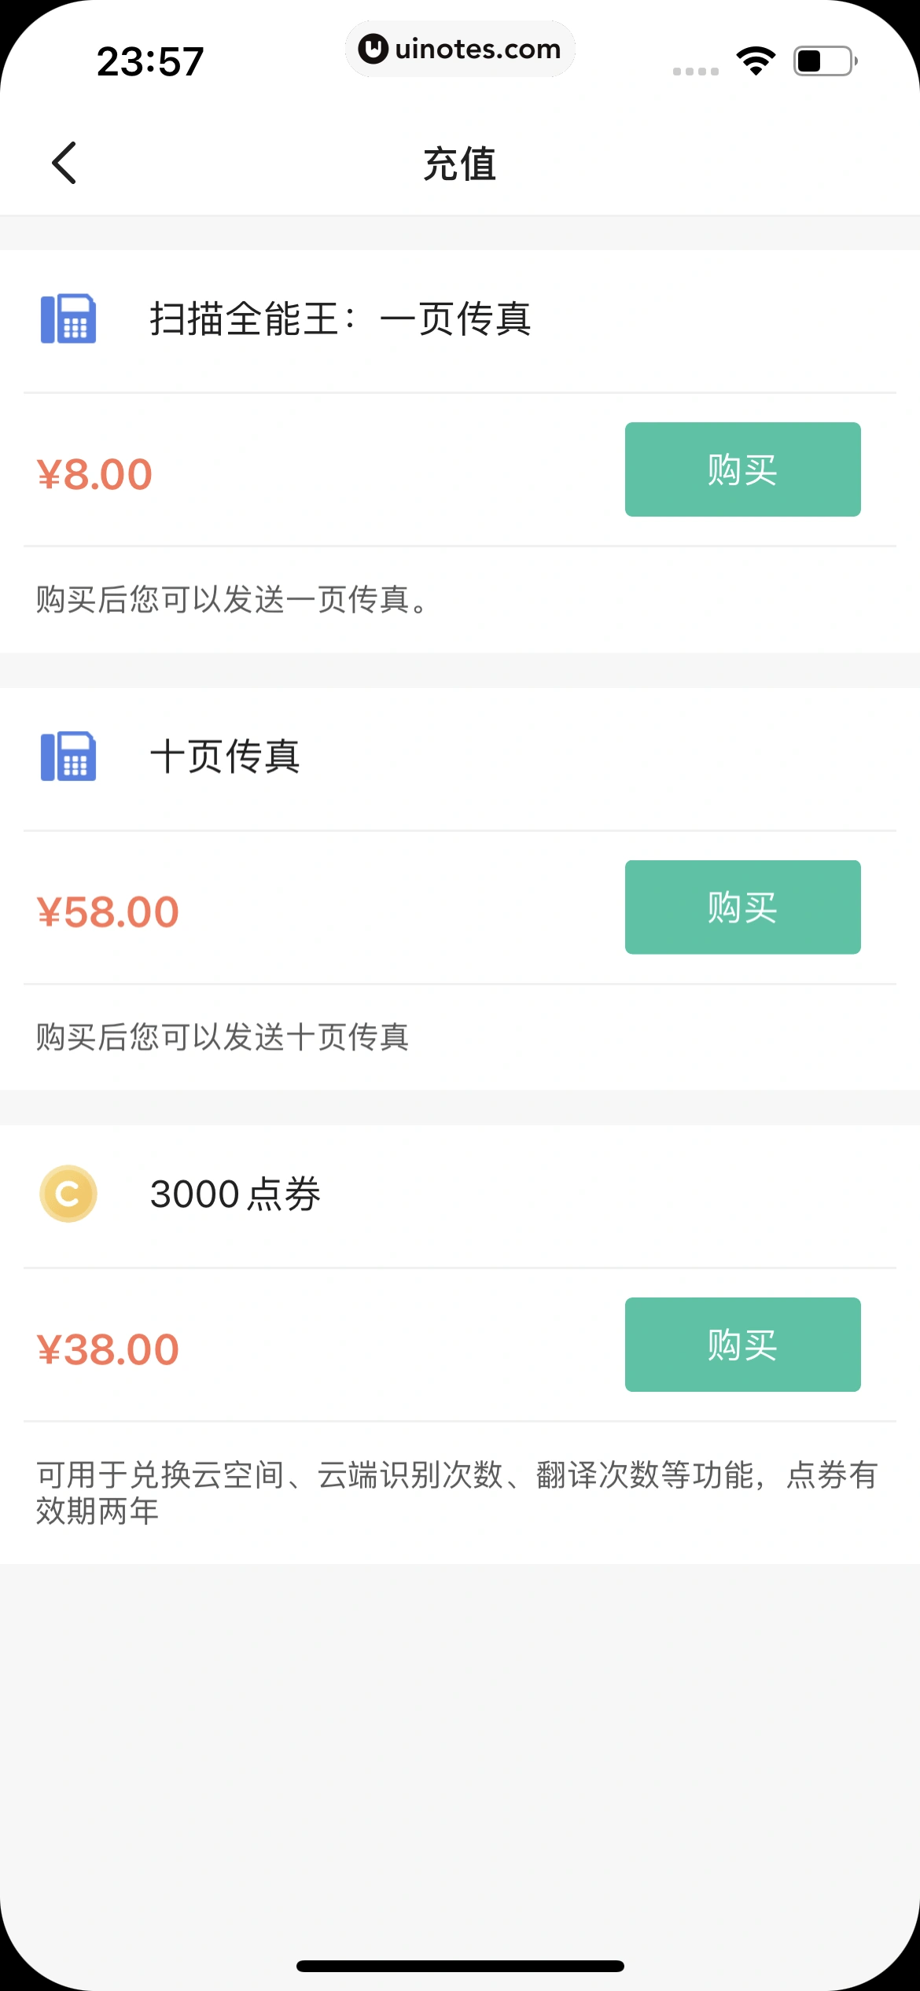The image size is (920, 1991).
Task: Tap the uinotes.com address pill
Action: click(x=460, y=49)
